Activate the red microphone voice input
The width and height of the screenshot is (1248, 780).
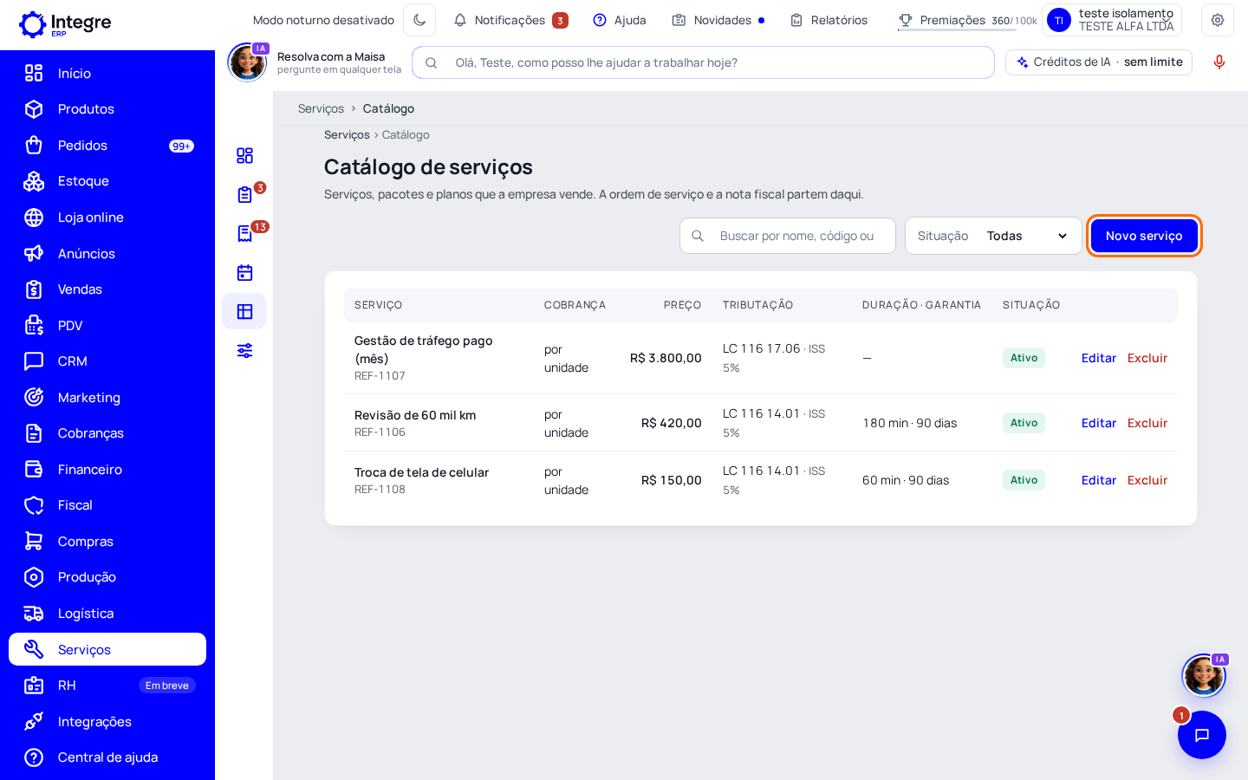click(x=1219, y=62)
